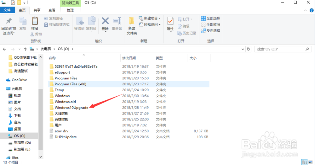Click This PC (此电脑) in address bar
This screenshot has height=165, width=315.
coord(46,49)
